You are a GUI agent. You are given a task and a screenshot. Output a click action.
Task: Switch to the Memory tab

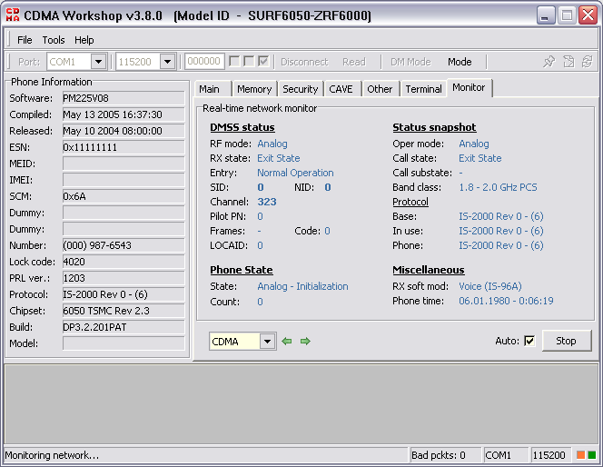[x=254, y=89]
